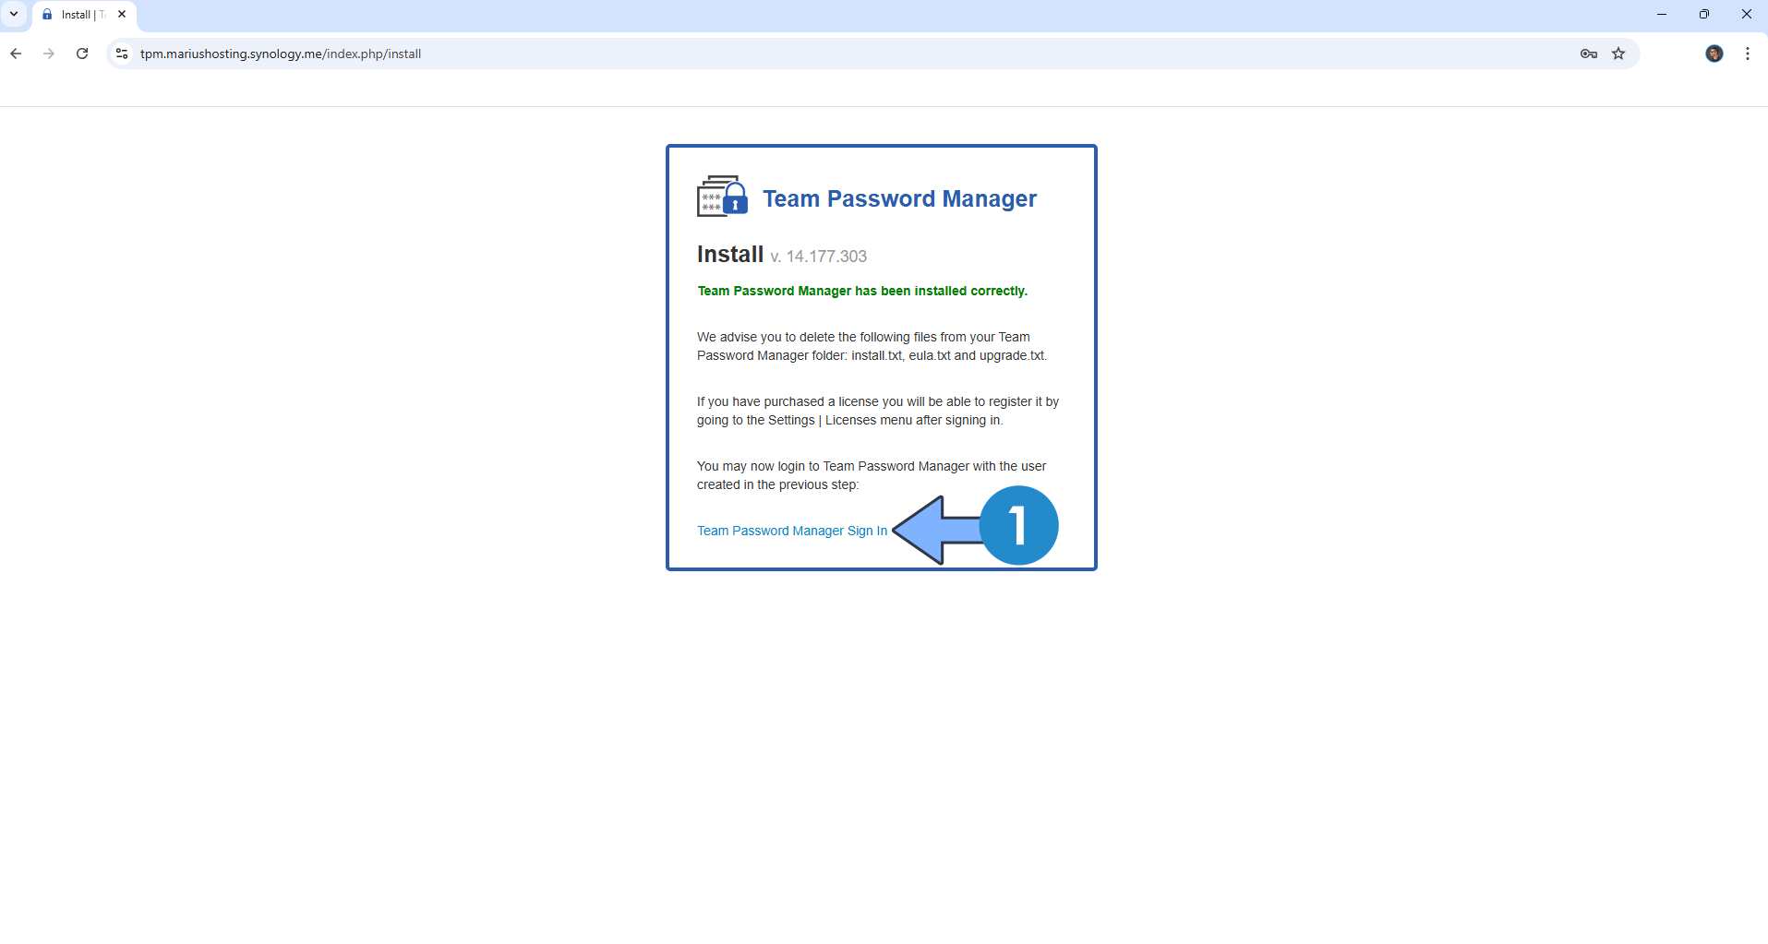Close the Install tab

(121, 14)
